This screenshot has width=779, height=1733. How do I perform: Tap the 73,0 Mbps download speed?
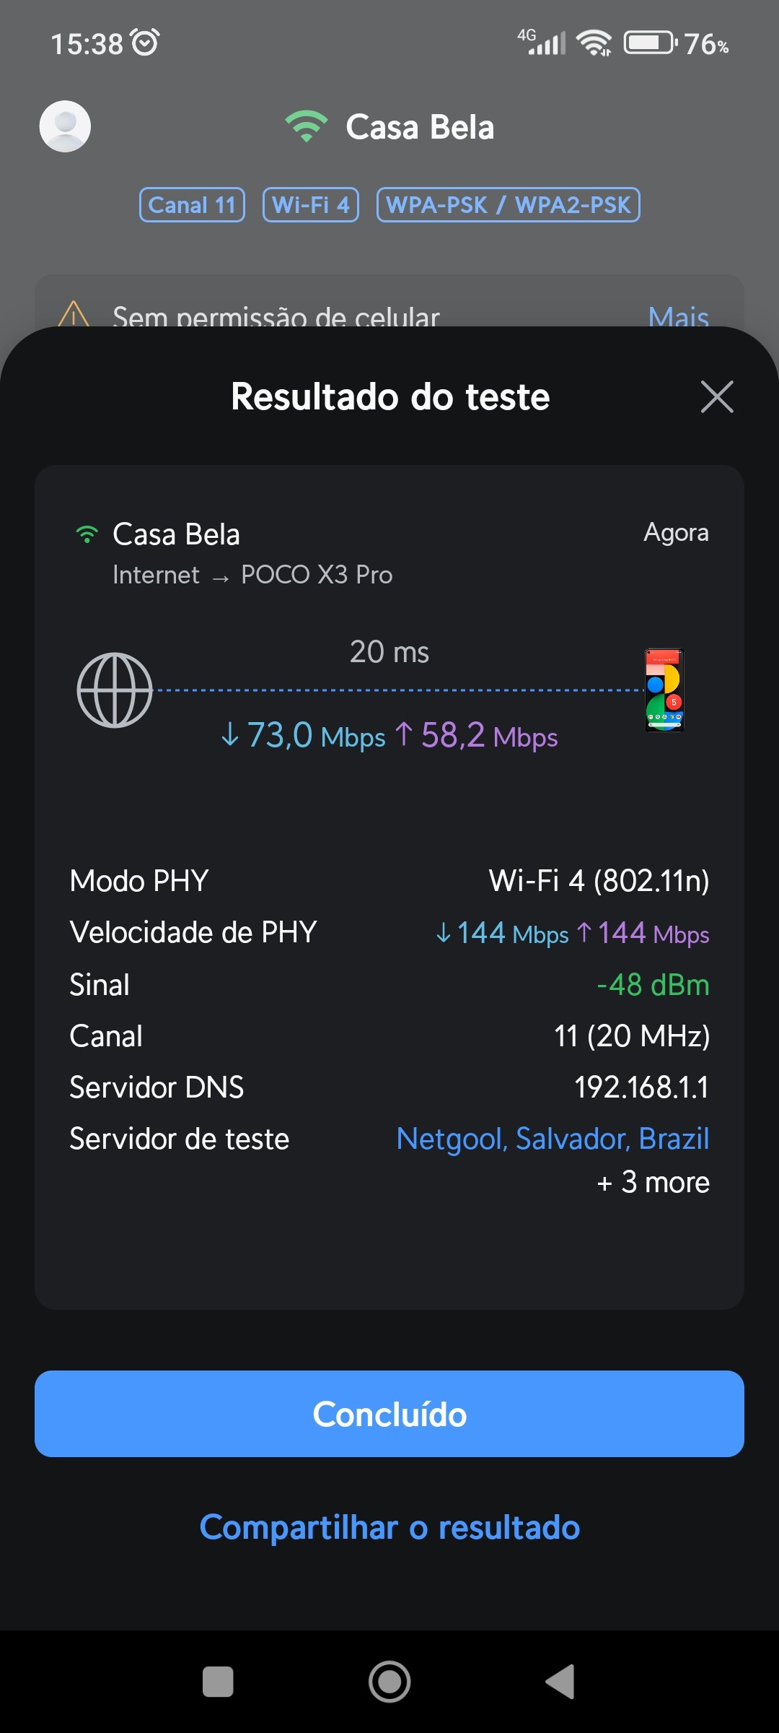[x=304, y=736]
